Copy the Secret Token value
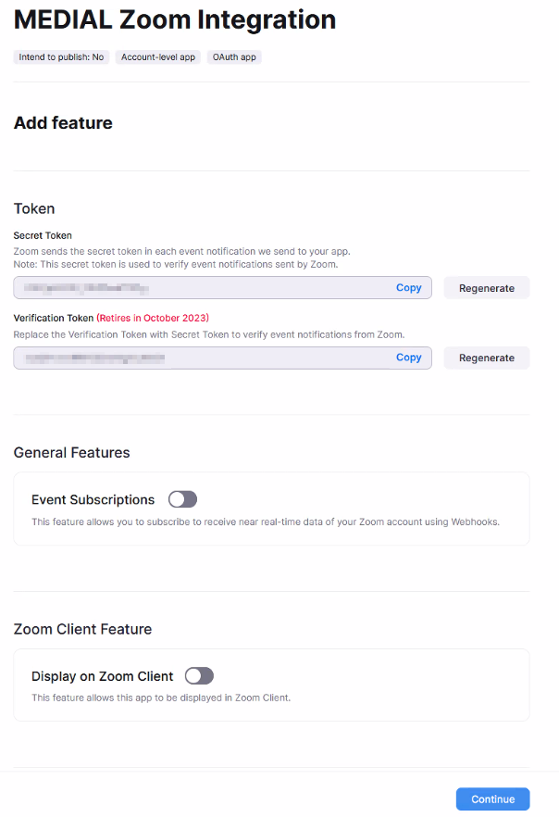The image size is (559, 817). (x=408, y=287)
